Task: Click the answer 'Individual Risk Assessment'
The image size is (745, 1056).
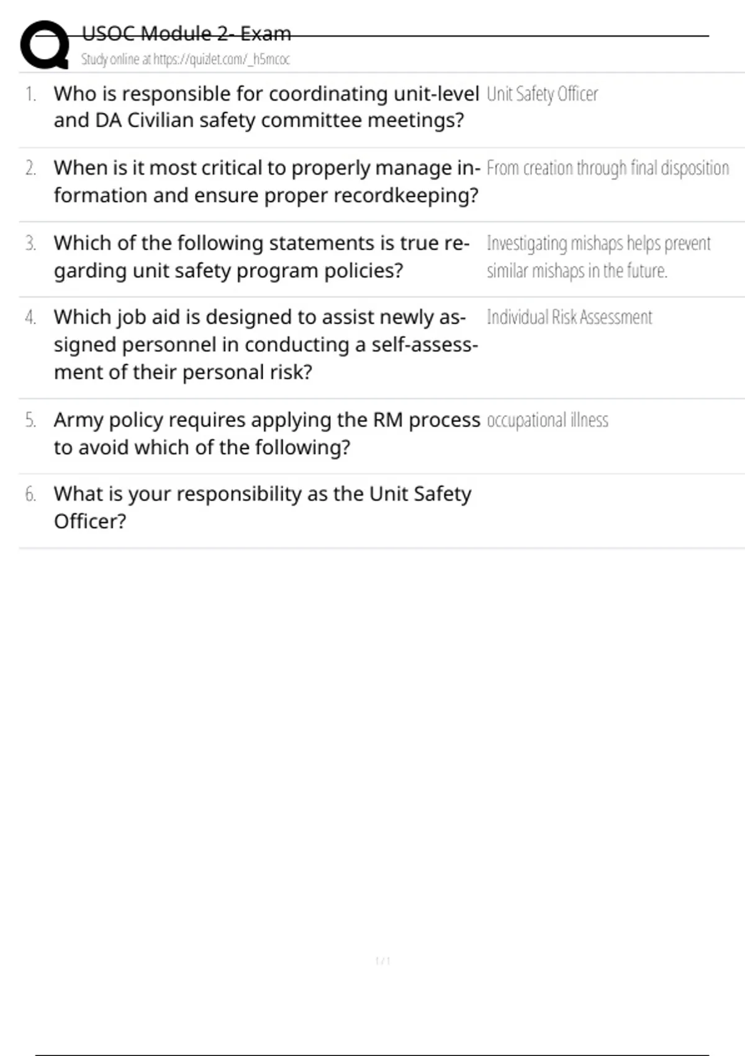Action: pos(569,317)
